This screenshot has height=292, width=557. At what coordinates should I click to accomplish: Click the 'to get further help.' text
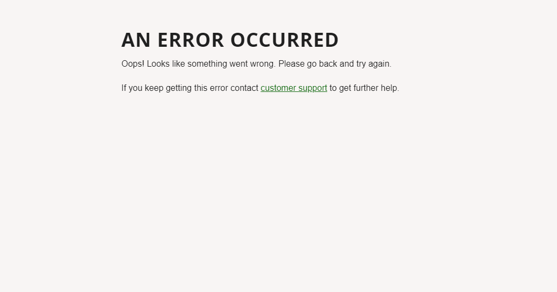pos(364,88)
